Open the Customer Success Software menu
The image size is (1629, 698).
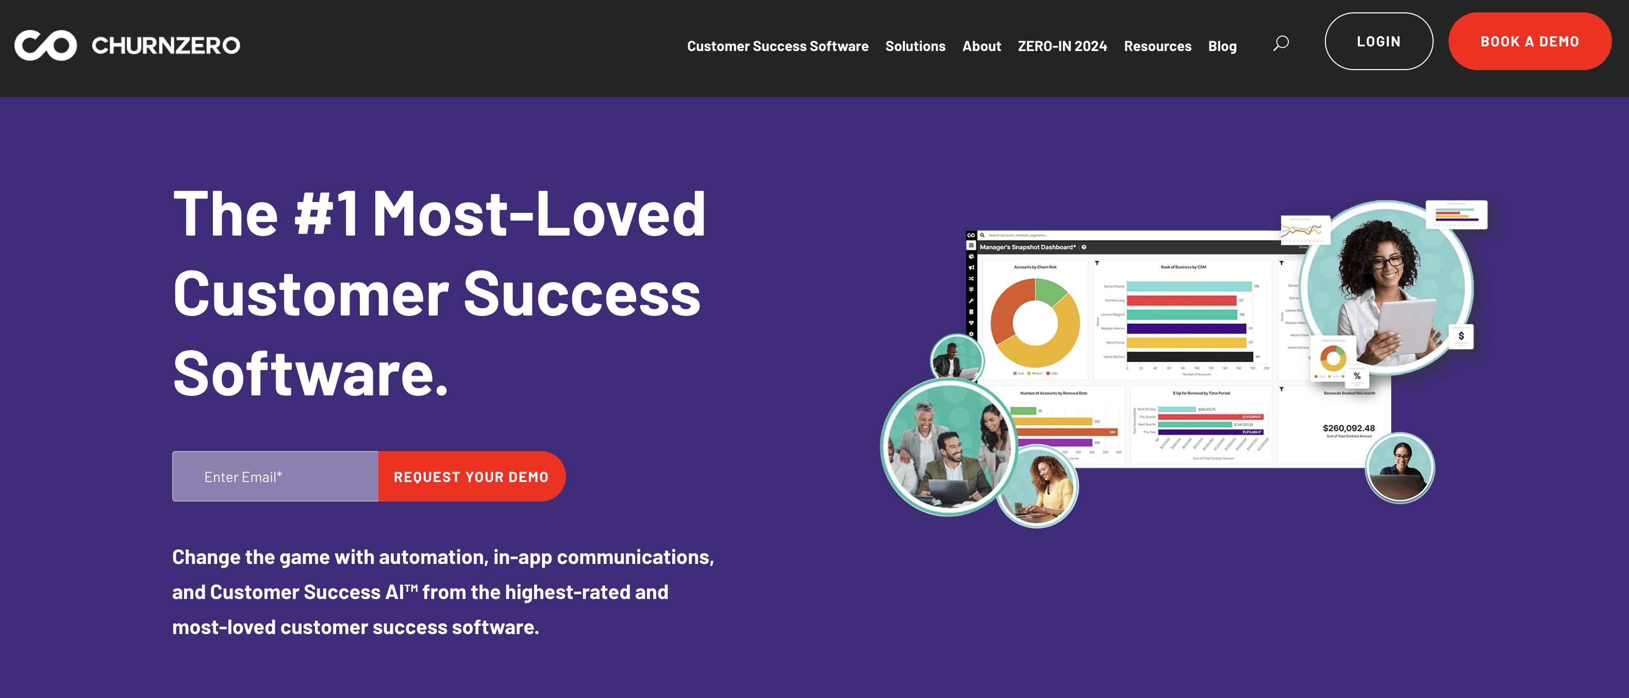[x=778, y=45]
